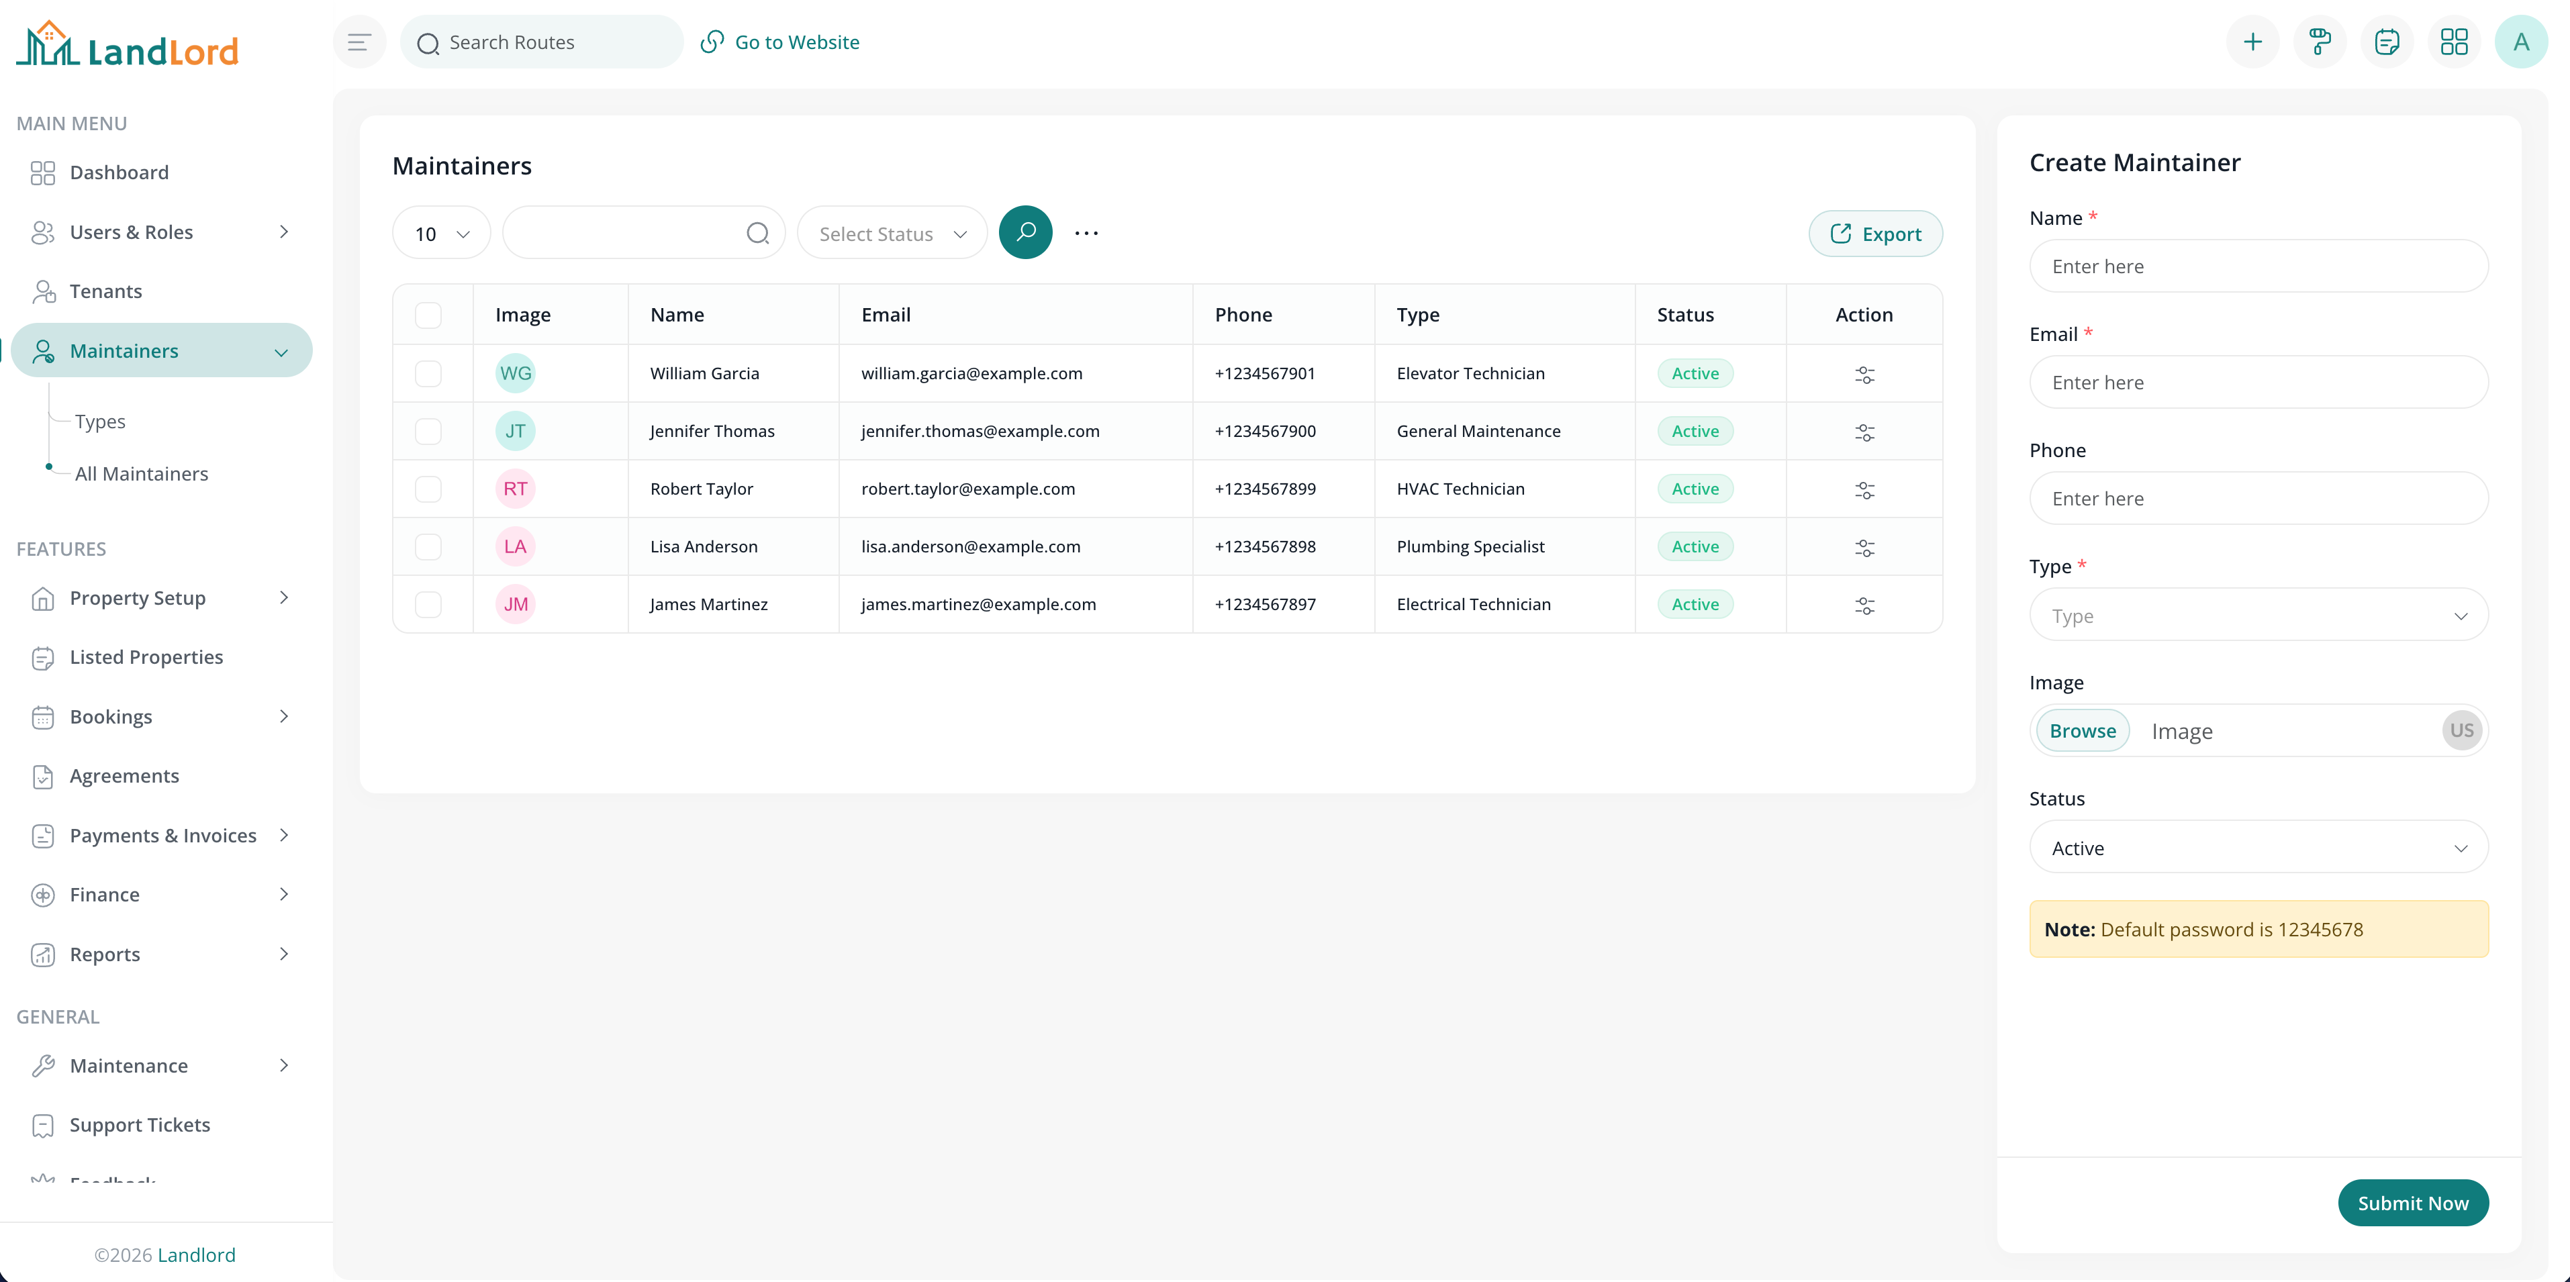Open the theme customizer paint roller icon
The height and width of the screenshot is (1282, 2570).
2320,42
